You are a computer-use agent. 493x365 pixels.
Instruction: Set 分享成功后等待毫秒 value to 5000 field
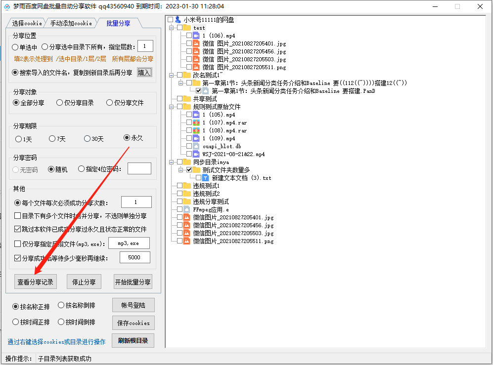coord(134,257)
